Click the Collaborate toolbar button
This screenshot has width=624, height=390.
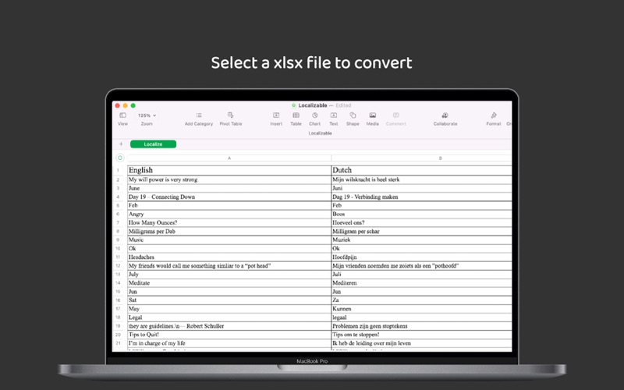(445, 115)
